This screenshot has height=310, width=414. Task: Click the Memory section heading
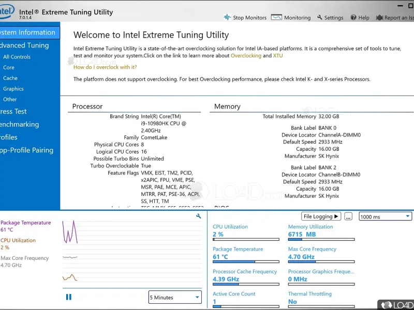[x=227, y=106]
